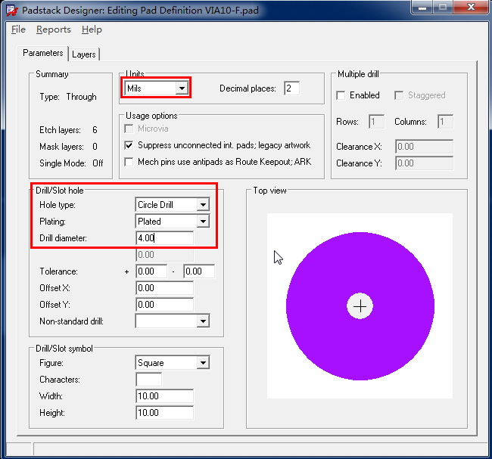Screen dimensions: 492x459
Task: Click the 'Mask layers:' summary label
Action: click(61, 147)
